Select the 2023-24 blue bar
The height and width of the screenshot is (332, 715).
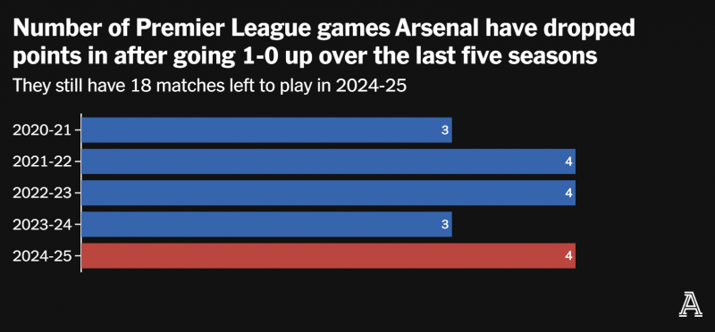[266, 224]
